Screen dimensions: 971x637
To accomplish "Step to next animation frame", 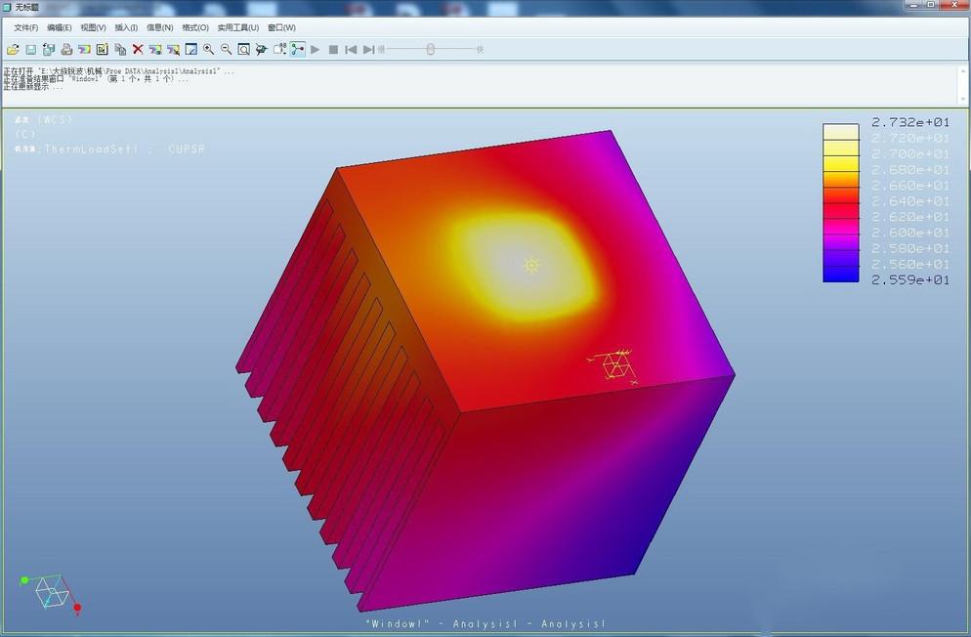I will [368, 50].
